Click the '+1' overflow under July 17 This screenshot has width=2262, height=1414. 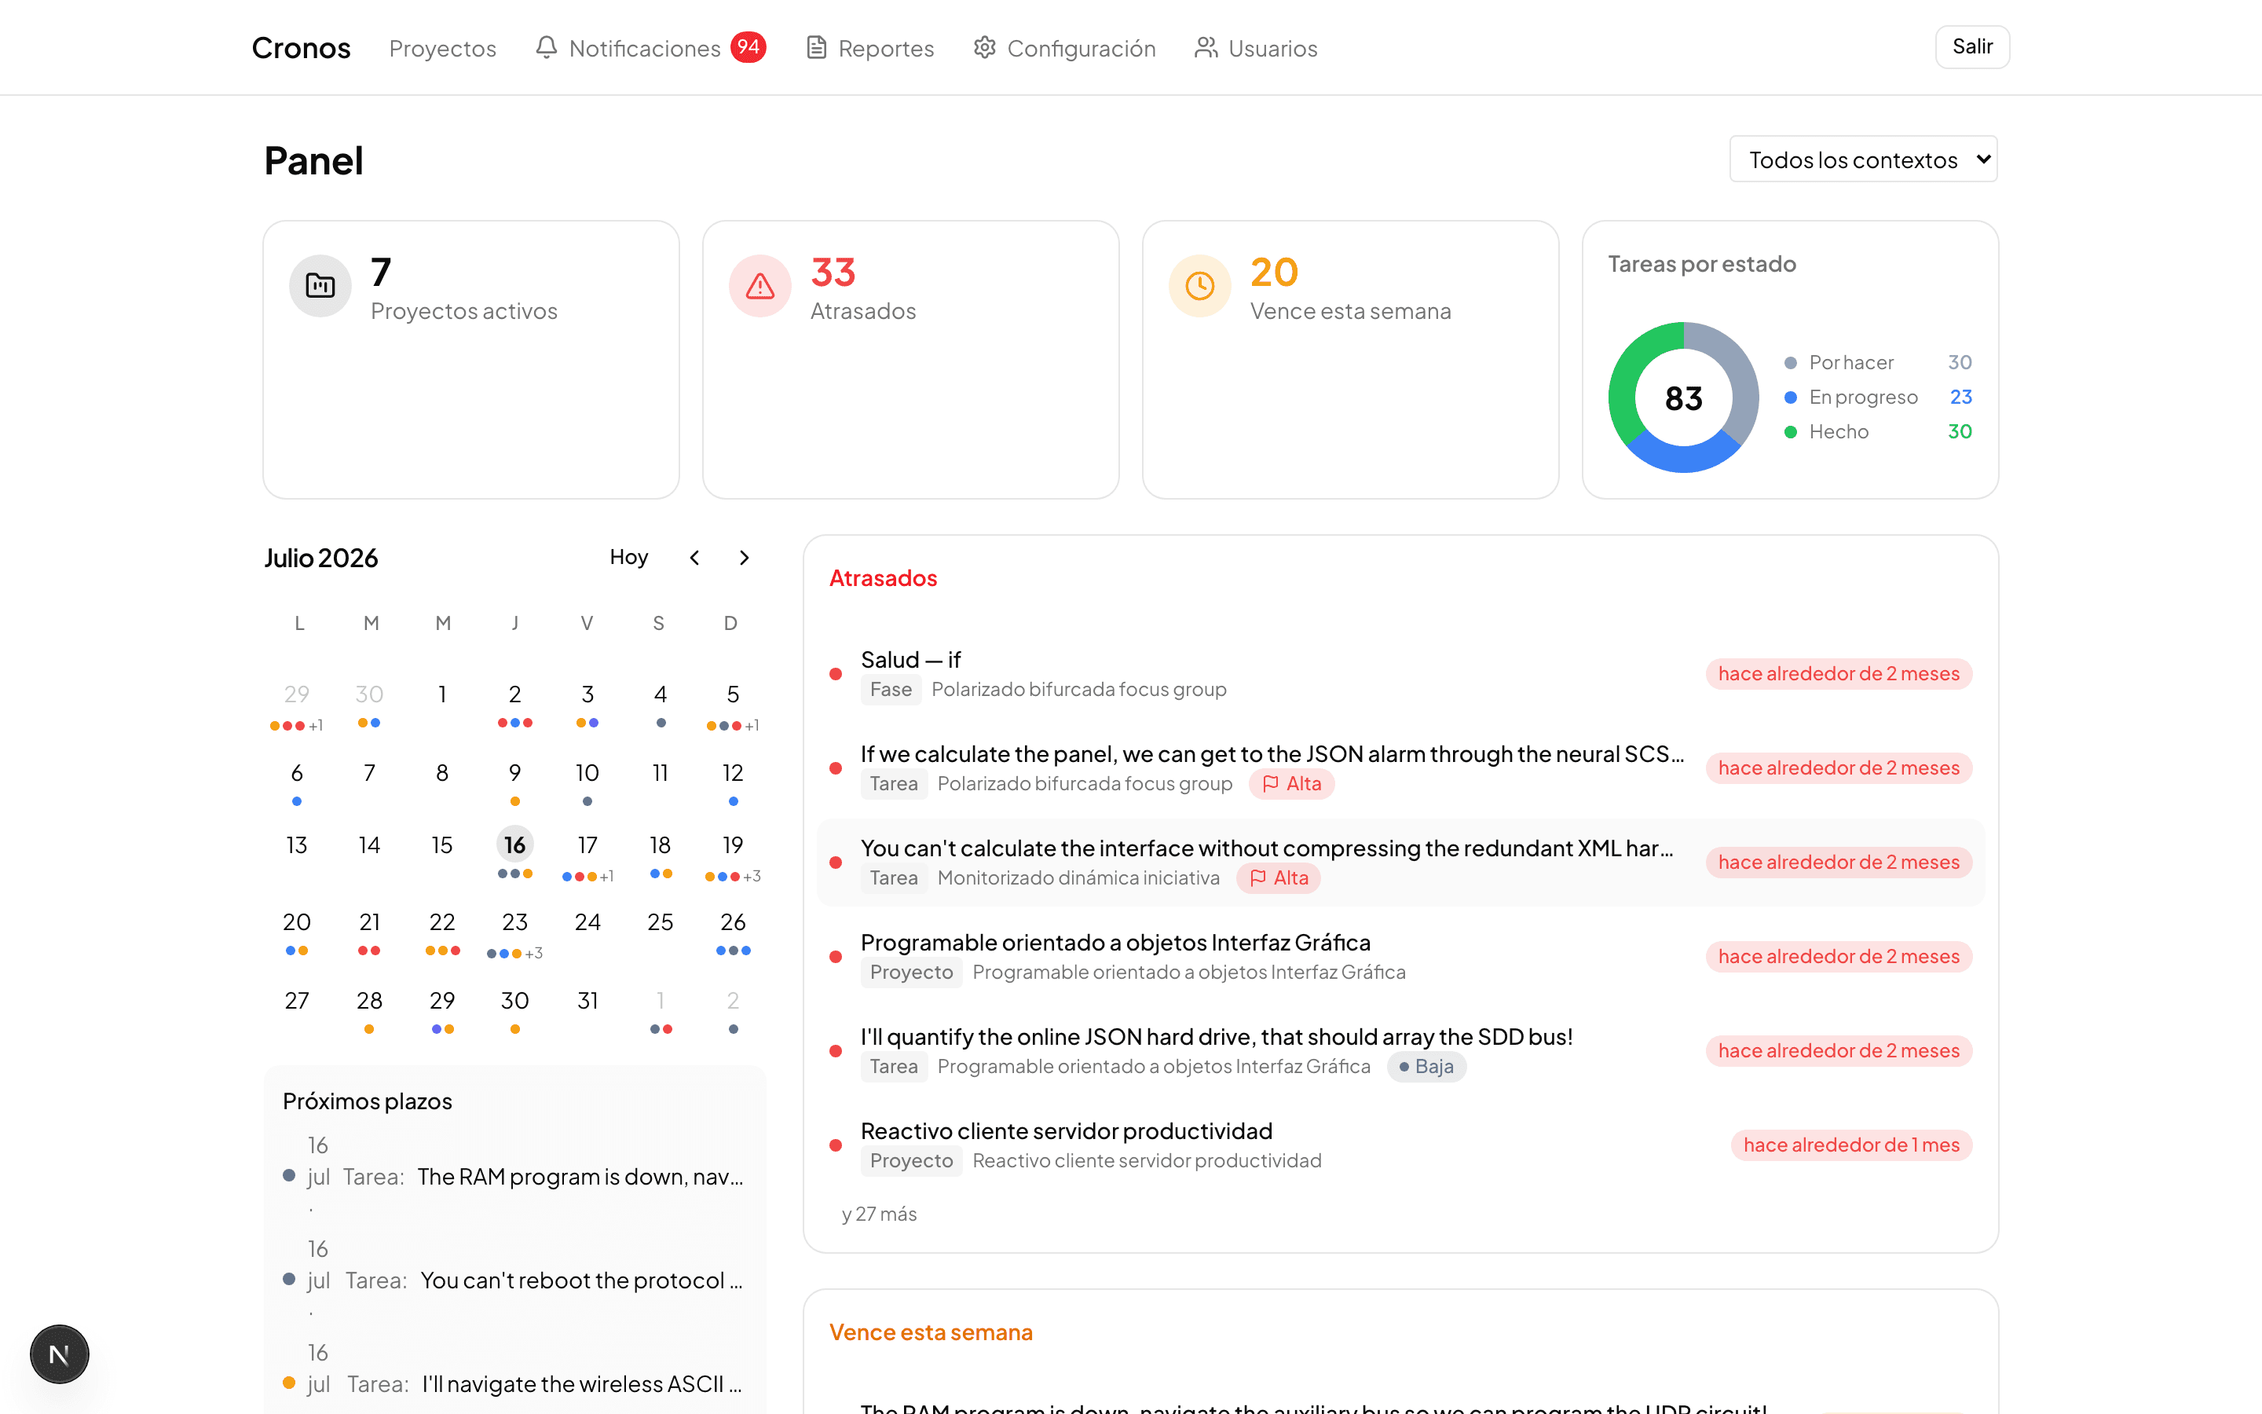click(x=606, y=876)
